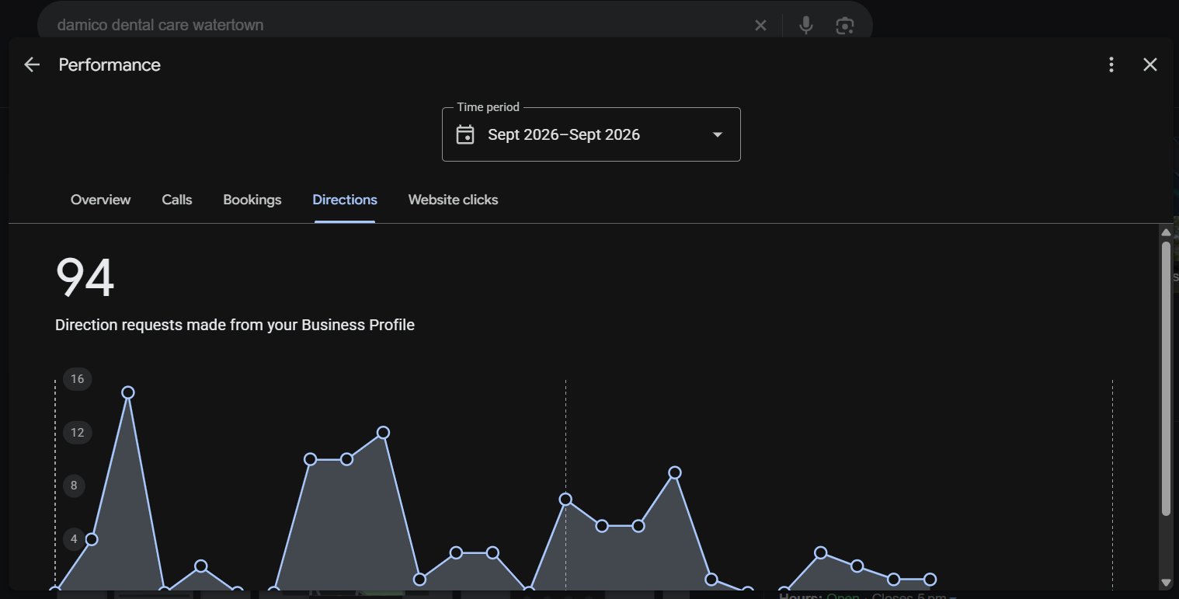
Task: Expand the Time period dropdown arrow
Action: click(718, 134)
